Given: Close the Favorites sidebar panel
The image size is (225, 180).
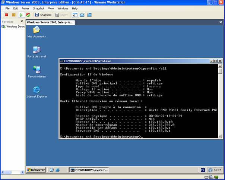Looking at the screenshot, I should click(22, 21).
